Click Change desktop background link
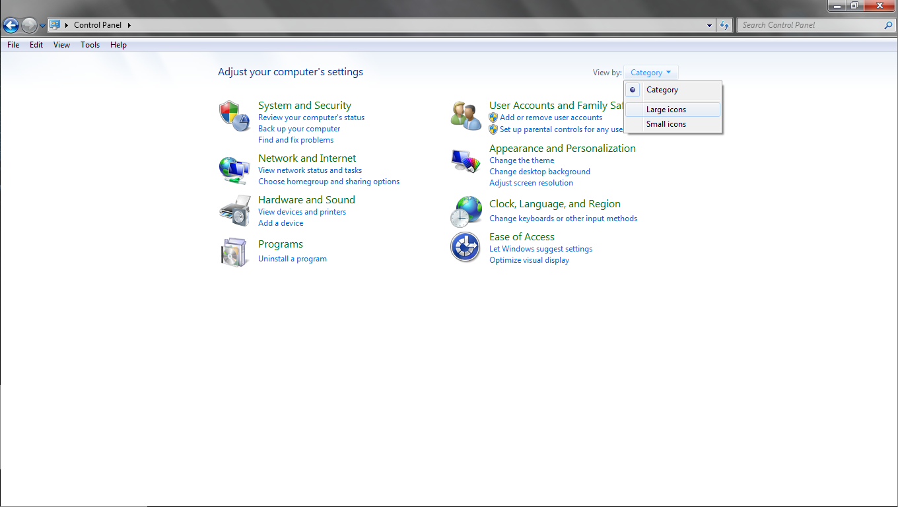Image resolution: width=898 pixels, height=507 pixels. click(x=539, y=172)
